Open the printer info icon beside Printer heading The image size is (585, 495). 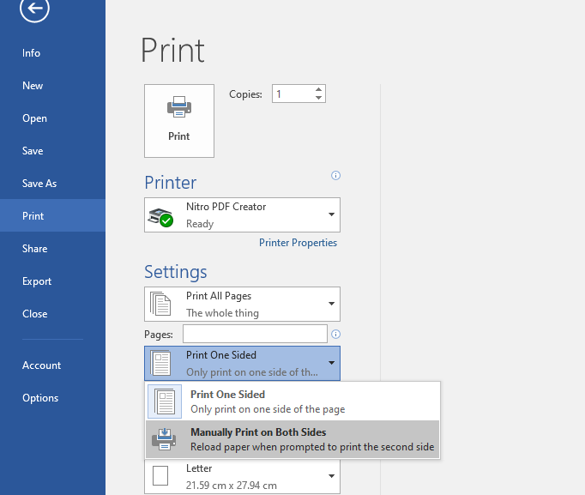pyautogui.click(x=335, y=175)
